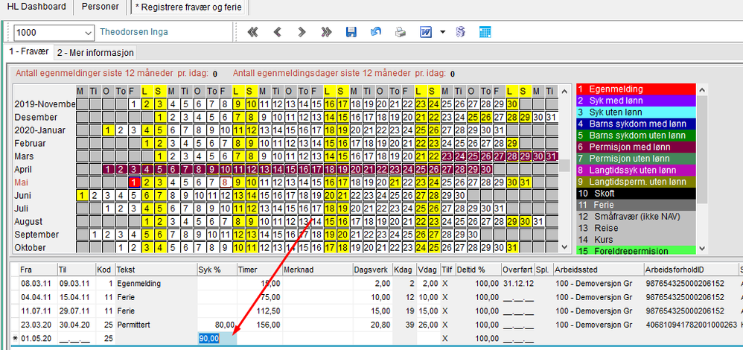Screen dimensions: 743x350
Task: Toggle Tilf mark on the Permittert row
Action: point(447,325)
